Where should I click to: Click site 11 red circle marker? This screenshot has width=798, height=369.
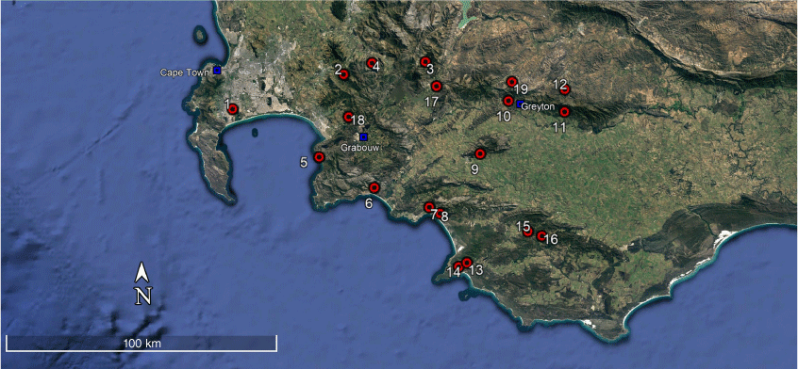click(x=564, y=112)
